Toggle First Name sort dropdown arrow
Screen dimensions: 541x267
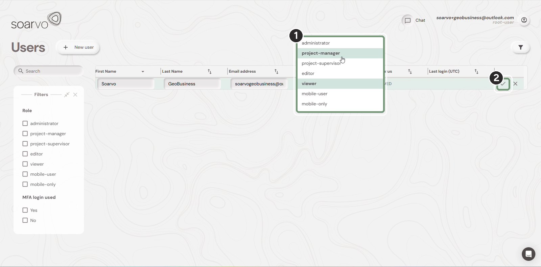143,72
